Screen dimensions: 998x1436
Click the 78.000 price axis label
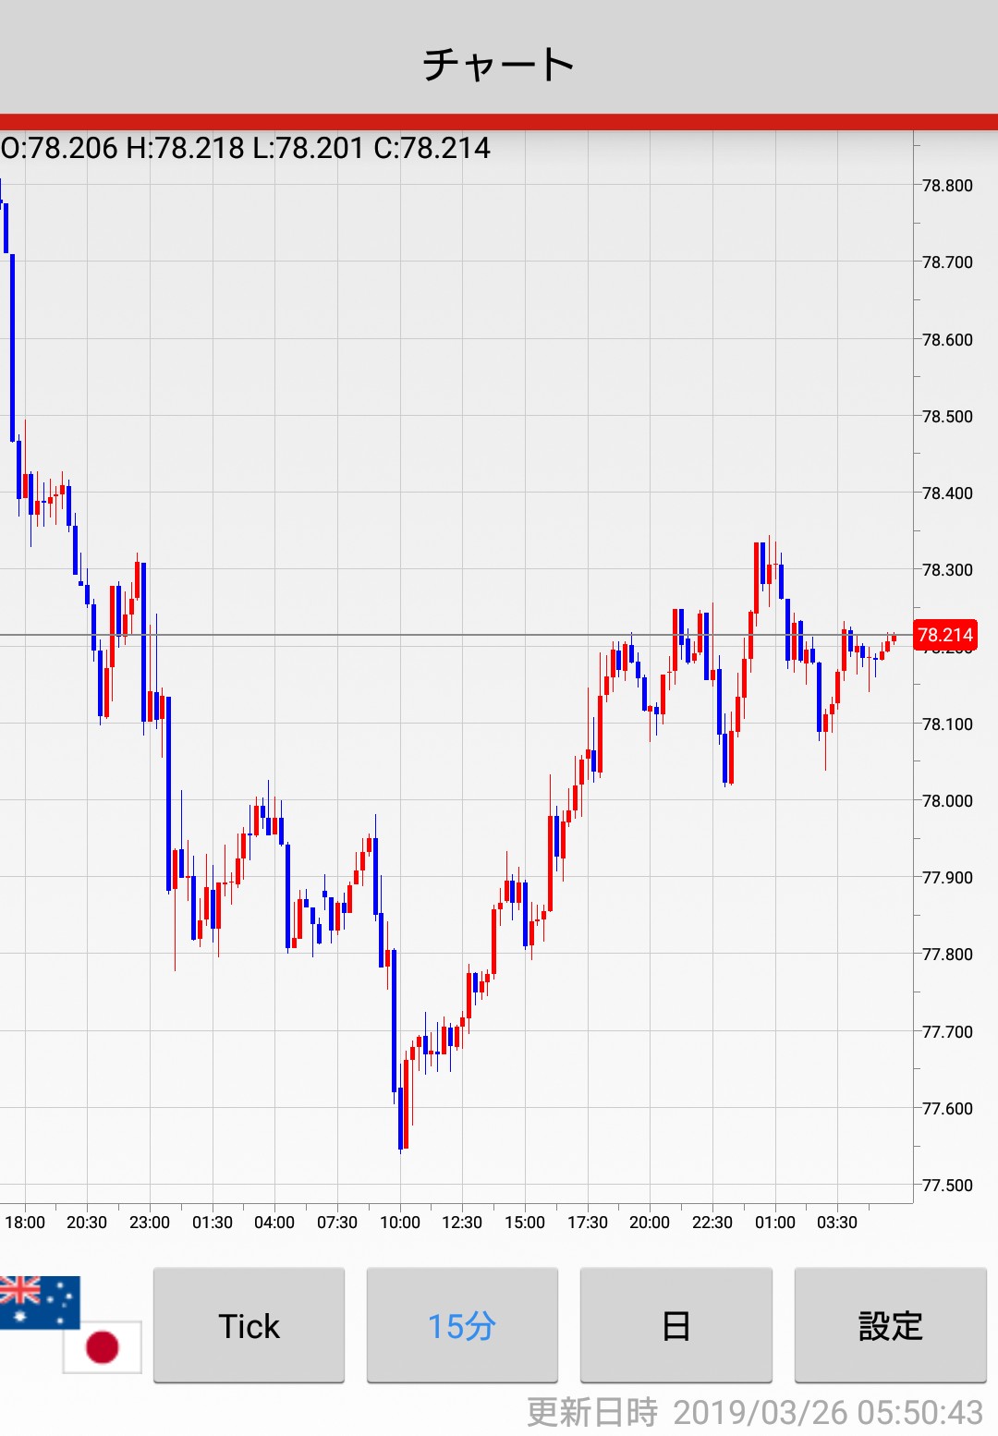pos(947,801)
